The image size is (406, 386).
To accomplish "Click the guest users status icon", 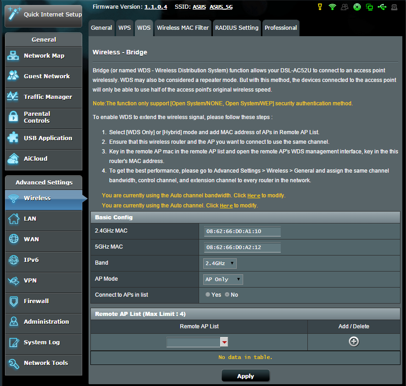I will tap(345, 7).
